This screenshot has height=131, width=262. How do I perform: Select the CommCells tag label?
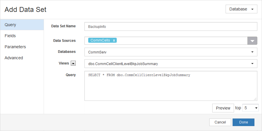click(x=100, y=40)
